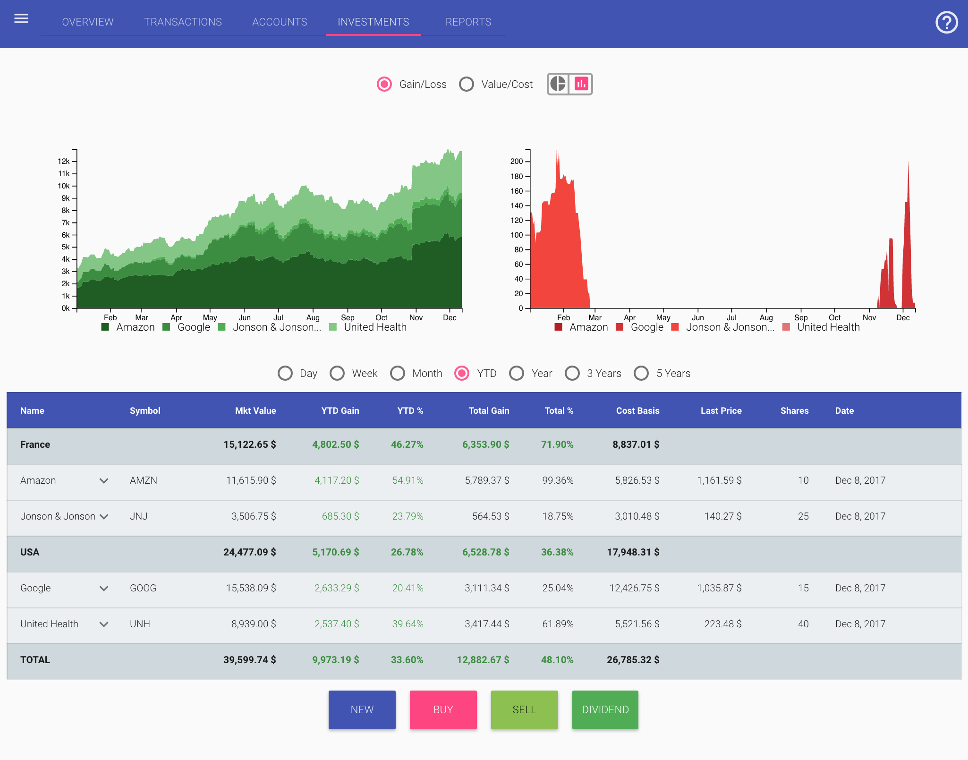Select the Value/Cost radio button

(467, 84)
